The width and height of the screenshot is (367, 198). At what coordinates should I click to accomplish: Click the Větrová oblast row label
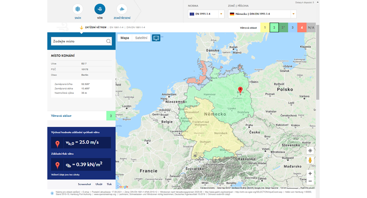pyautogui.click(x=61, y=115)
